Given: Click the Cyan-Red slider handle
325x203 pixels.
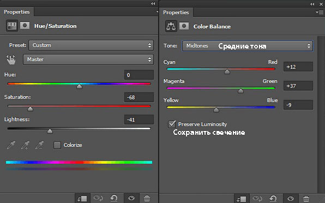Looking at the screenshot, I should coord(227,71).
